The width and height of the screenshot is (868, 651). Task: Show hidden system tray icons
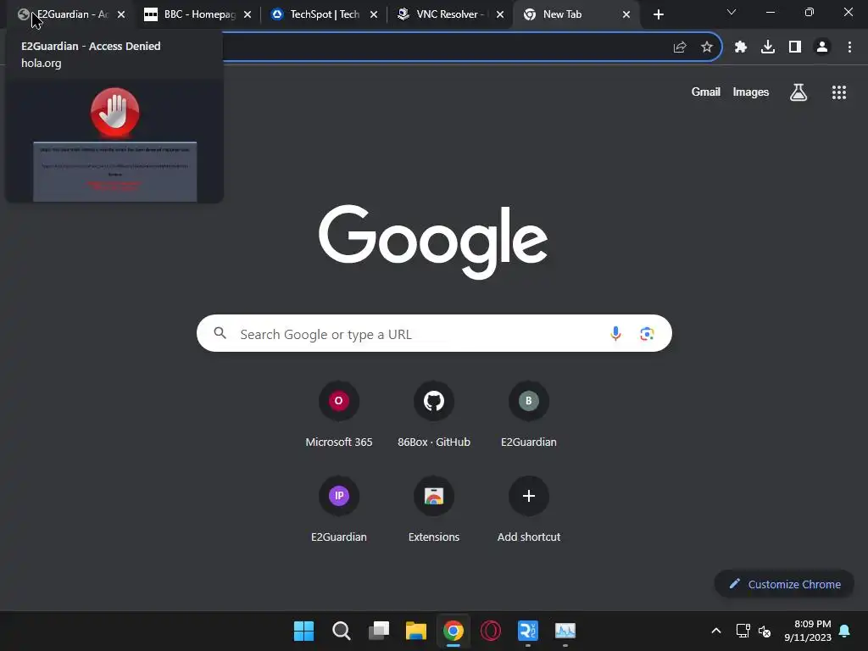(715, 631)
